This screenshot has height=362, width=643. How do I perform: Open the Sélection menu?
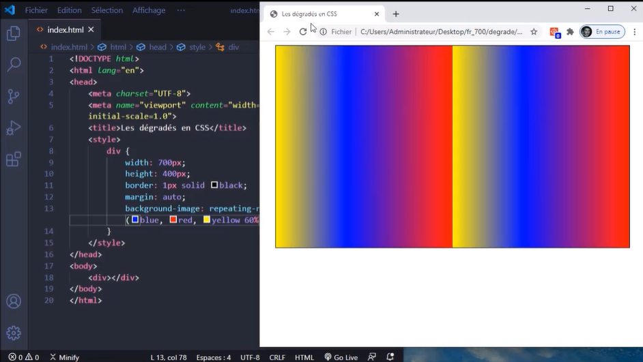[x=107, y=10]
